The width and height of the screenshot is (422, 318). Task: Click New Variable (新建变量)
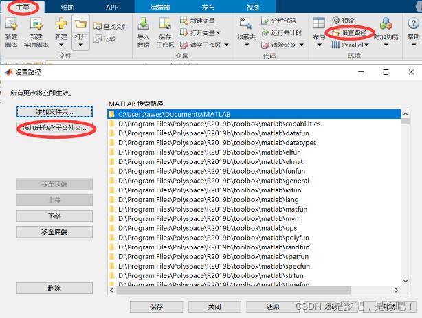(197, 21)
